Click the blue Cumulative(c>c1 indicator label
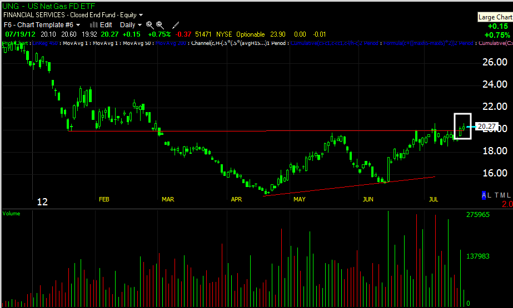 [334, 43]
